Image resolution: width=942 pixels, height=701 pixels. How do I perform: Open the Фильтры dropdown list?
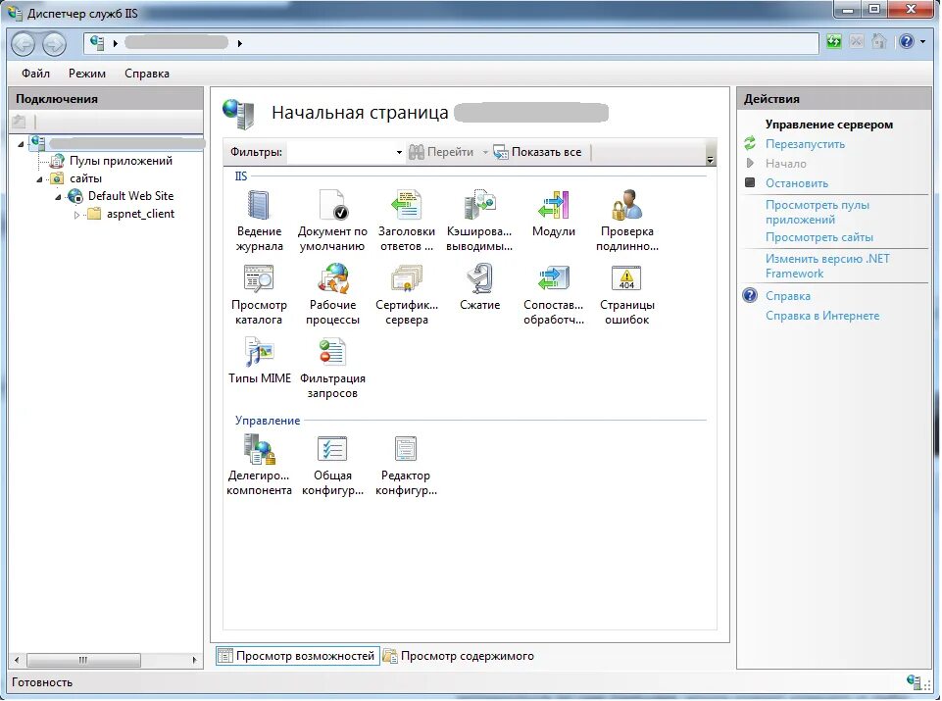pyautogui.click(x=398, y=152)
